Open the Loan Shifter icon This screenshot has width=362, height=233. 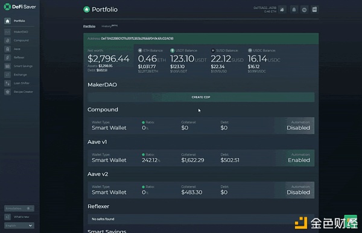[7, 83]
